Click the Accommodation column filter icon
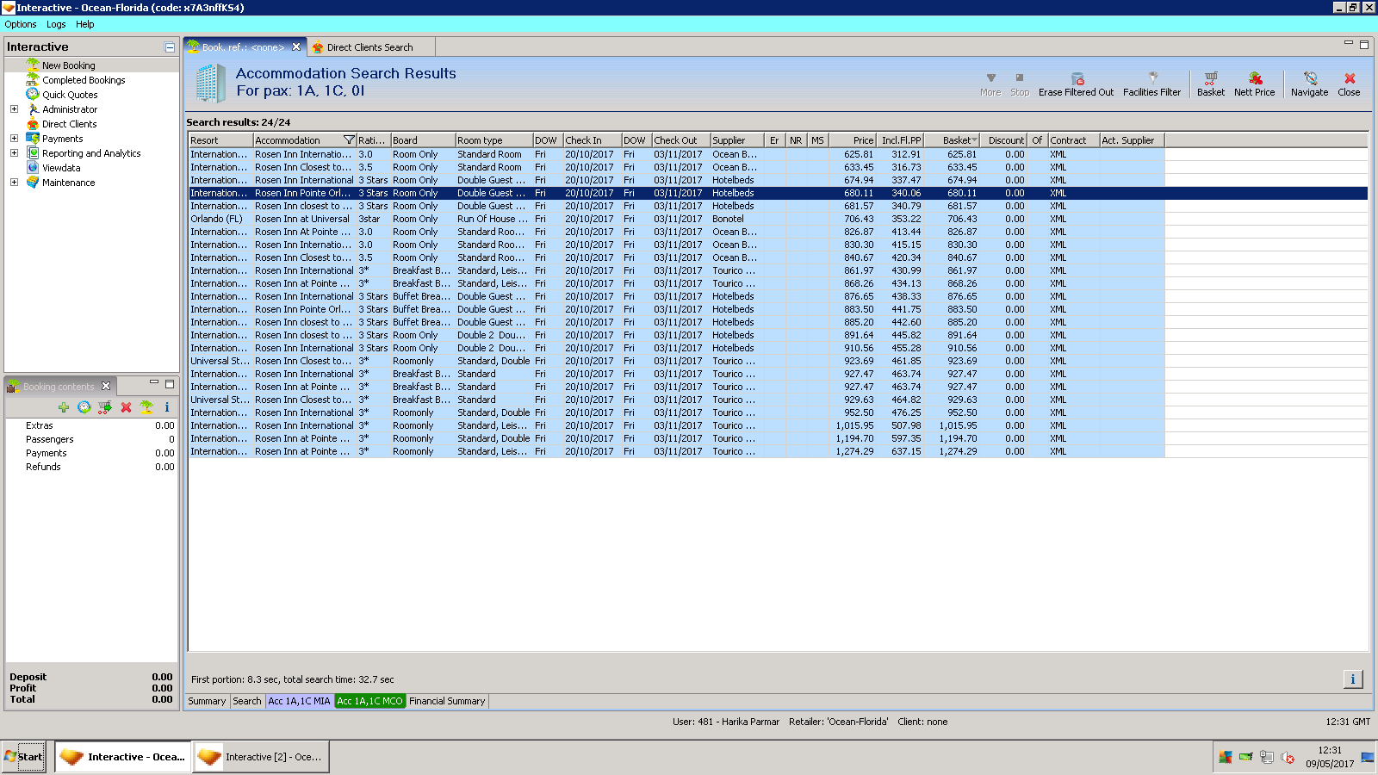The height and width of the screenshot is (775, 1378). point(349,140)
